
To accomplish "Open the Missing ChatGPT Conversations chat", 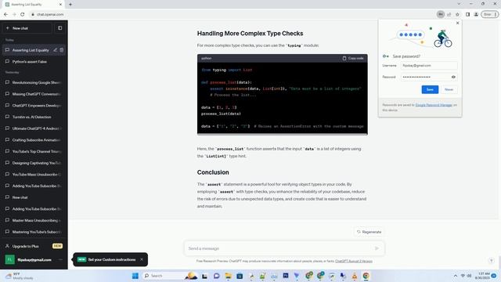I will click(x=34, y=94).
